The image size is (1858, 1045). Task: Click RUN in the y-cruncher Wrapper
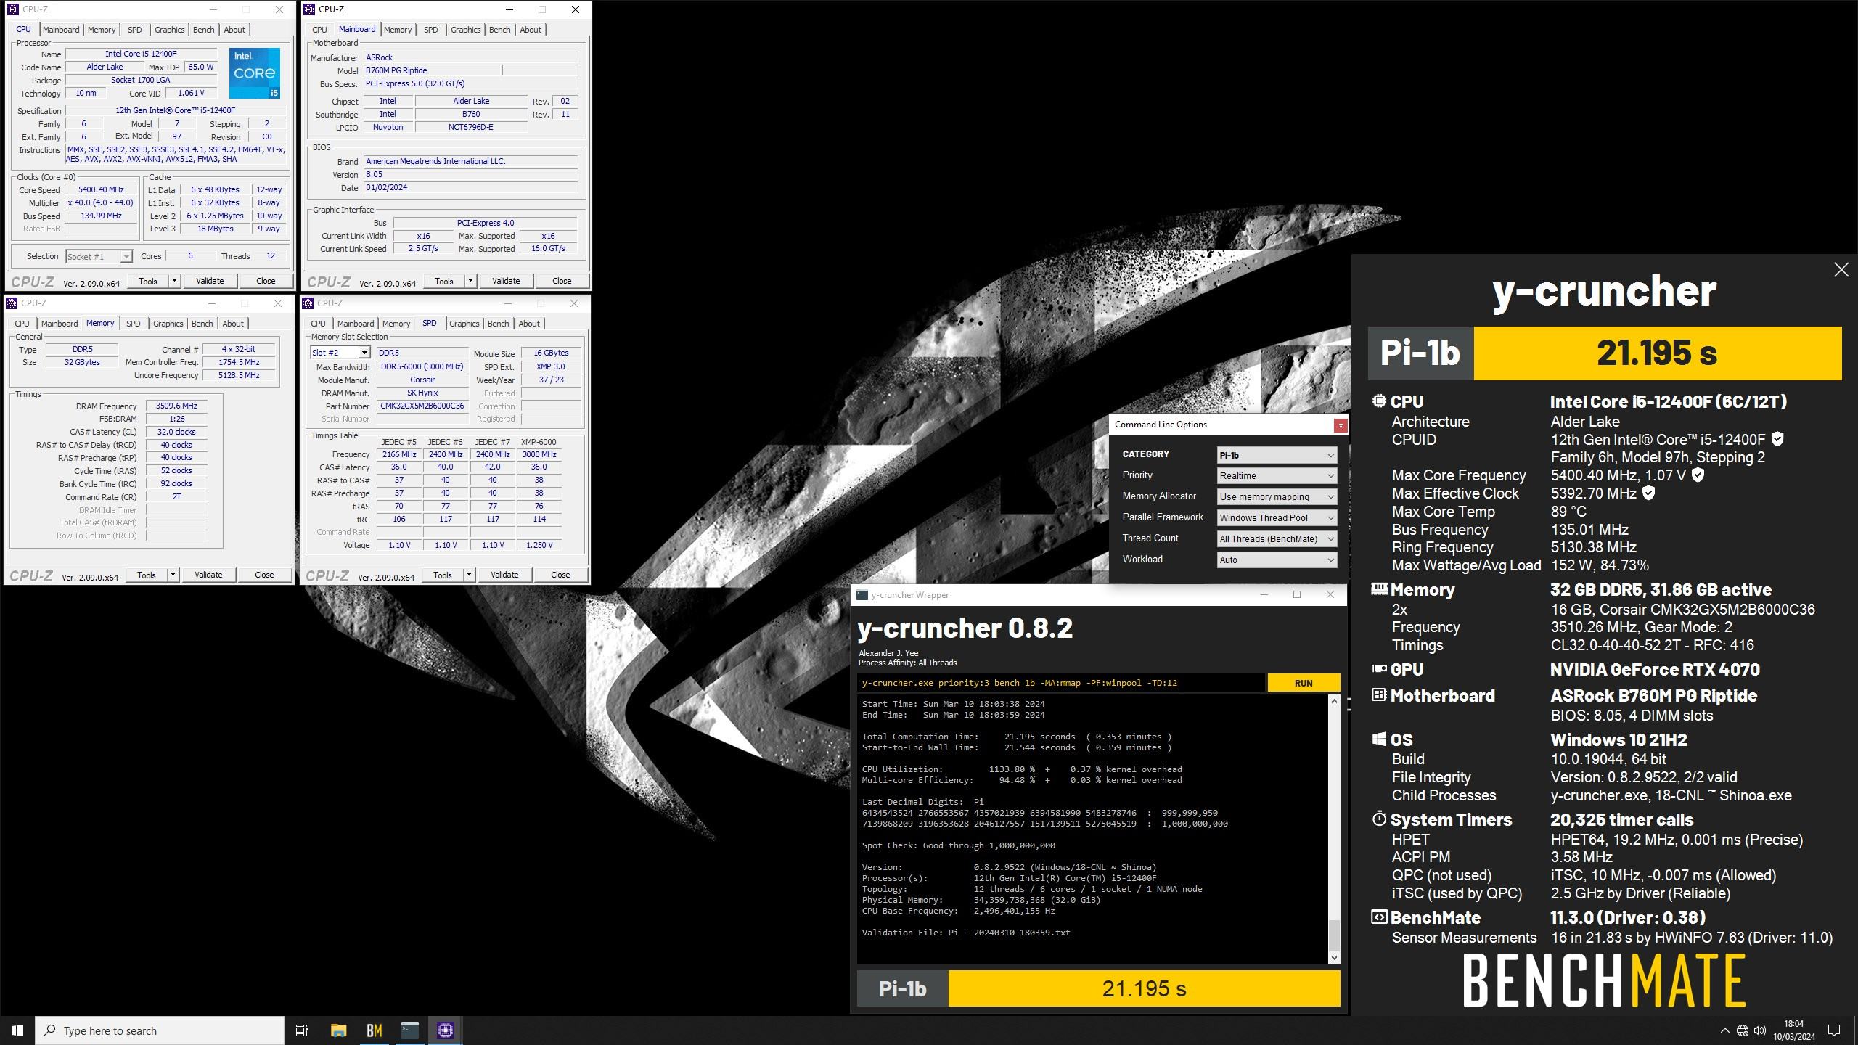1304,683
